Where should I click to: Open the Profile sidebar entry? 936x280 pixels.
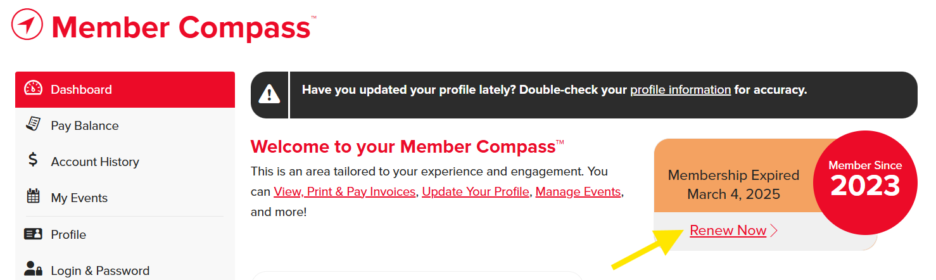click(x=125, y=234)
